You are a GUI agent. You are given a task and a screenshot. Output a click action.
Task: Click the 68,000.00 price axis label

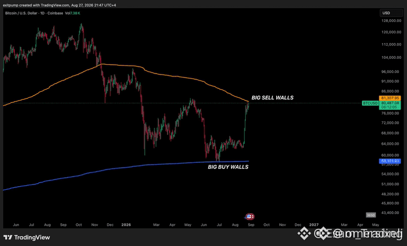click(x=391, y=133)
